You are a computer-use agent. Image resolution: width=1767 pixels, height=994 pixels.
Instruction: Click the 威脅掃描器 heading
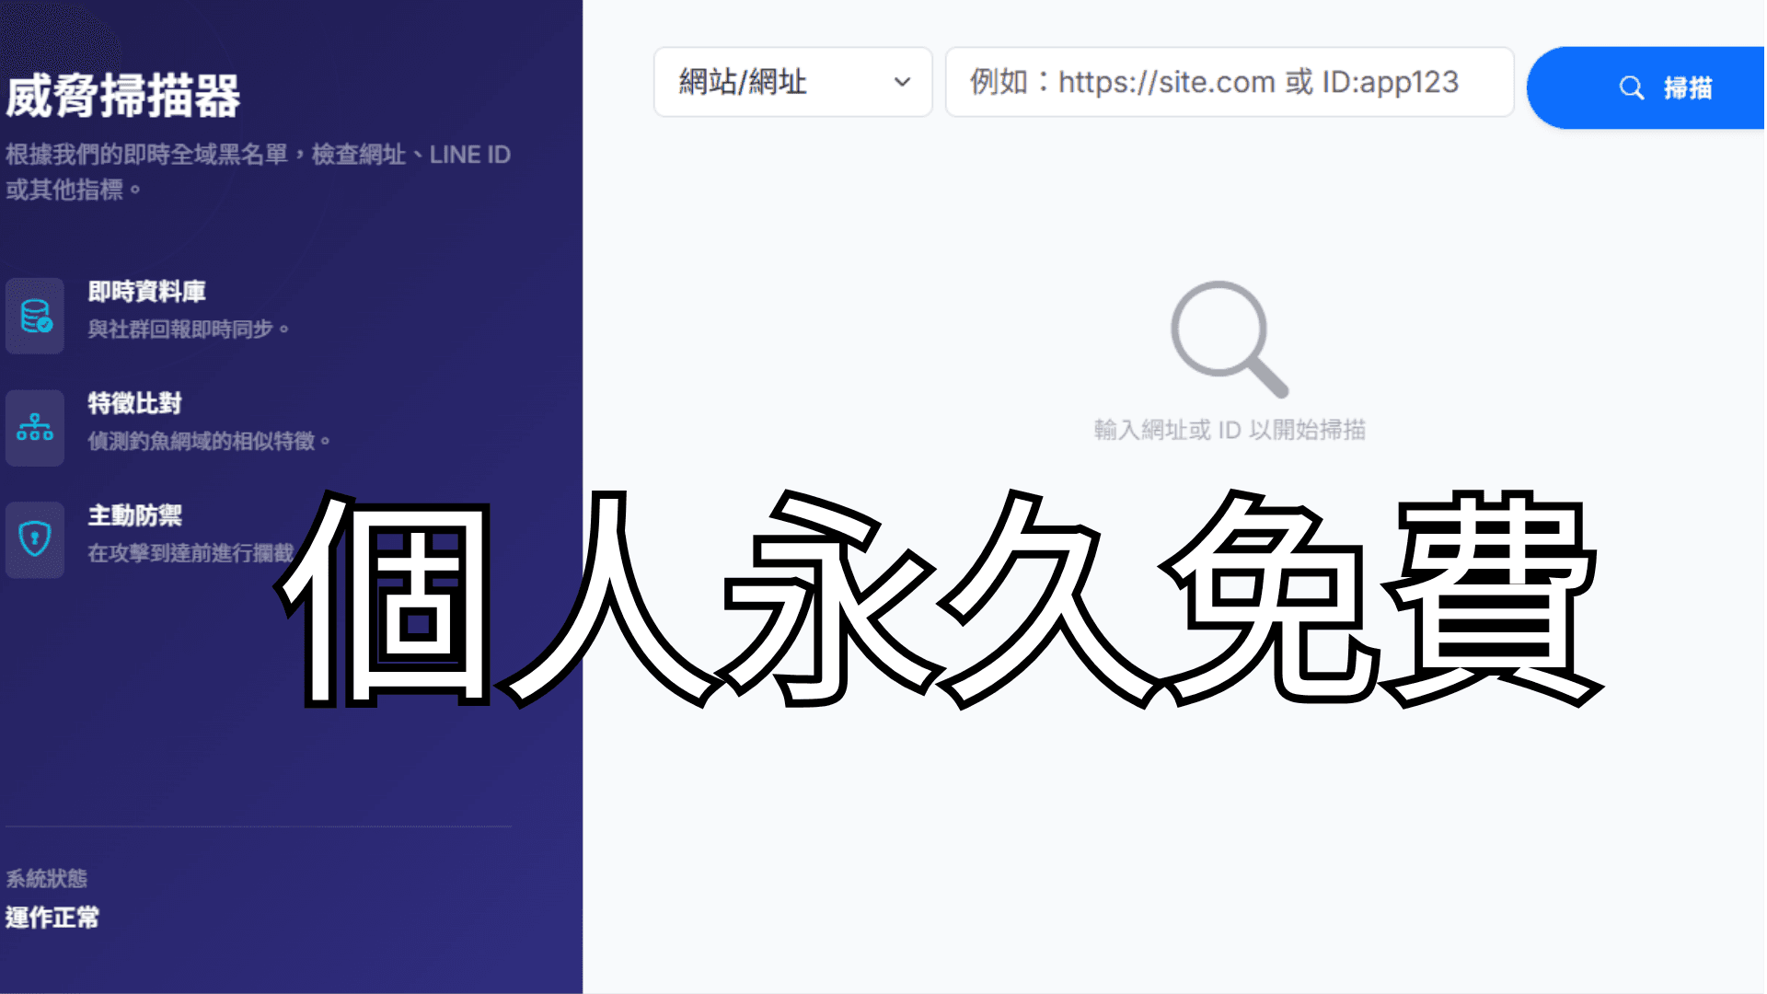pos(122,96)
